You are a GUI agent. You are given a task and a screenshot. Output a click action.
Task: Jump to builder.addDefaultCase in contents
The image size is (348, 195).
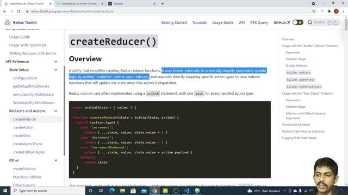304,87
